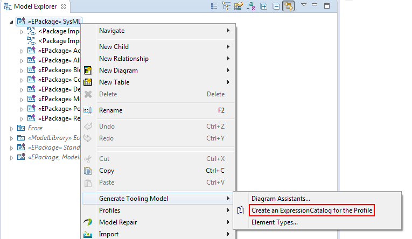
Task: Click the «EPackage, Model» item icon
Action: point(21,157)
